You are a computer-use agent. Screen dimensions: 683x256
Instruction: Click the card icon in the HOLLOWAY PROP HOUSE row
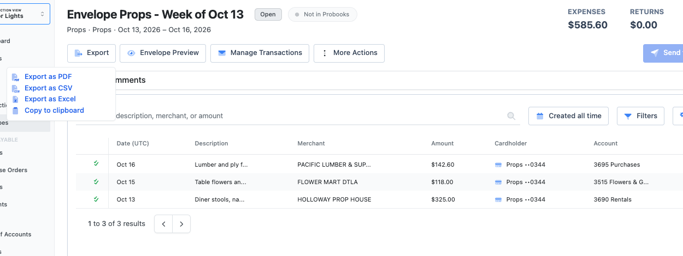[x=498, y=199]
